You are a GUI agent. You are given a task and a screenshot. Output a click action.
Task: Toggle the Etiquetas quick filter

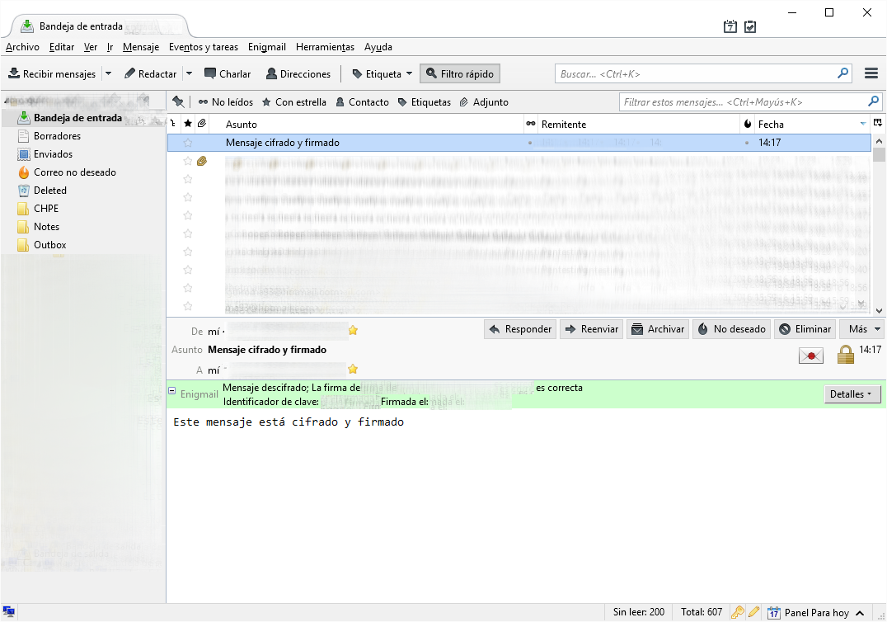[425, 102]
